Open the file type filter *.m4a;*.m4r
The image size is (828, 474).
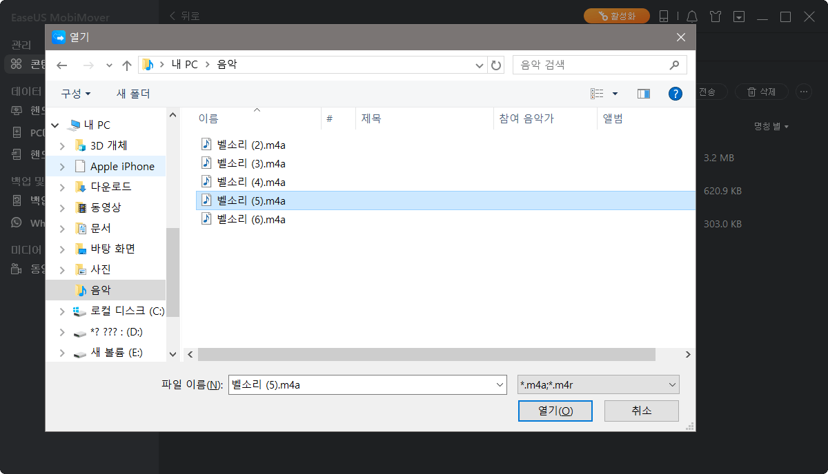pyautogui.click(x=598, y=385)
